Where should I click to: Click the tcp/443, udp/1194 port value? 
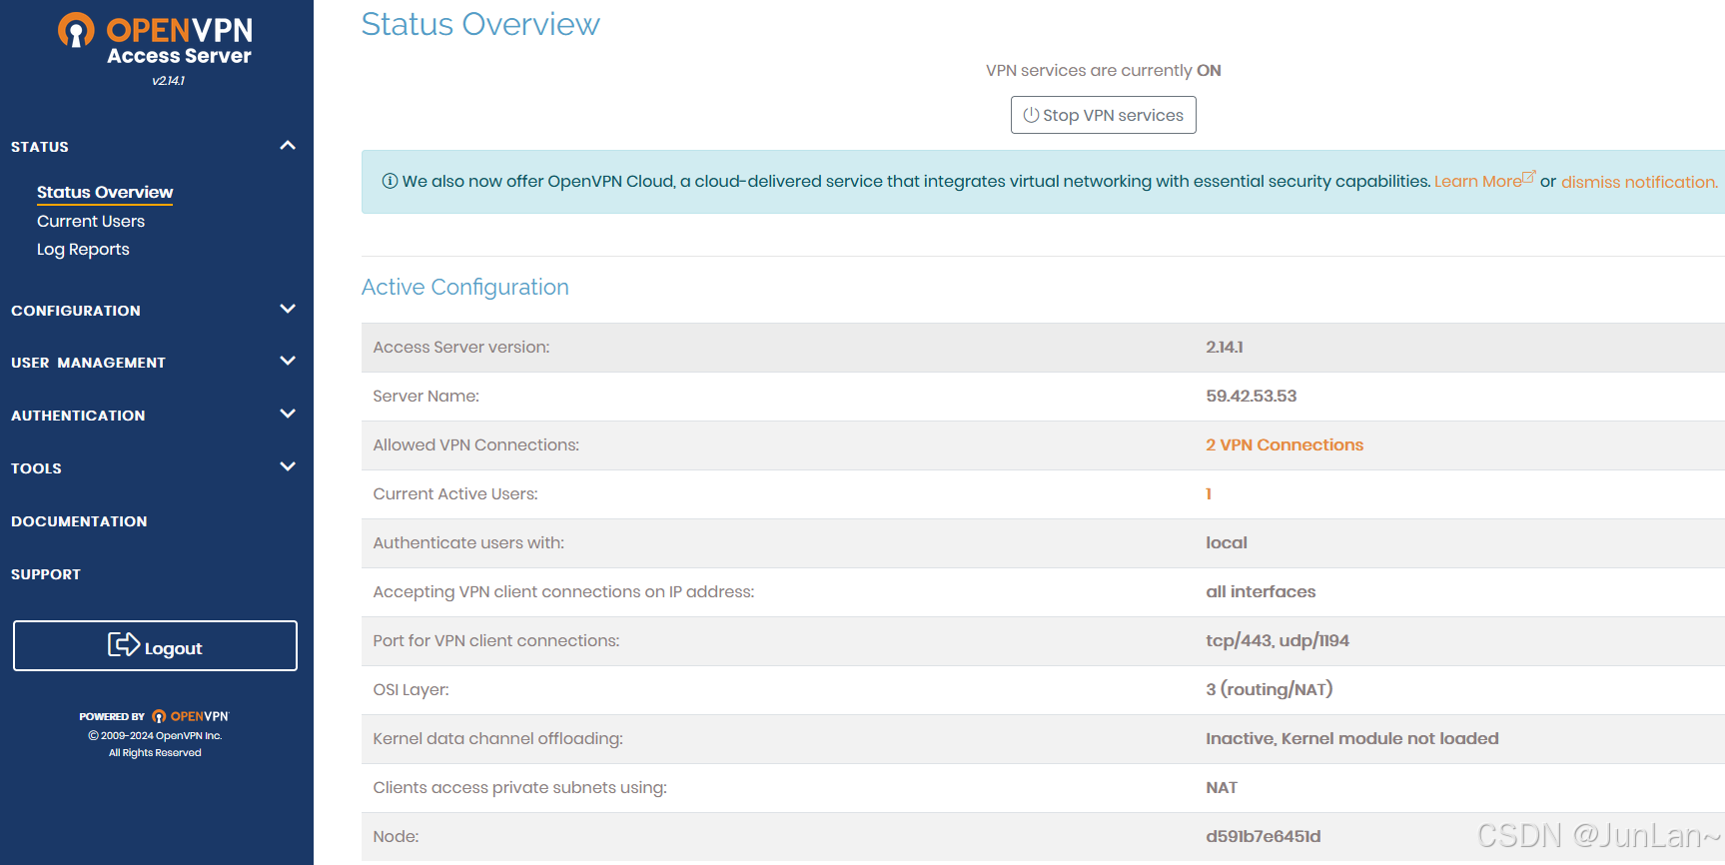pos(1278,640)
